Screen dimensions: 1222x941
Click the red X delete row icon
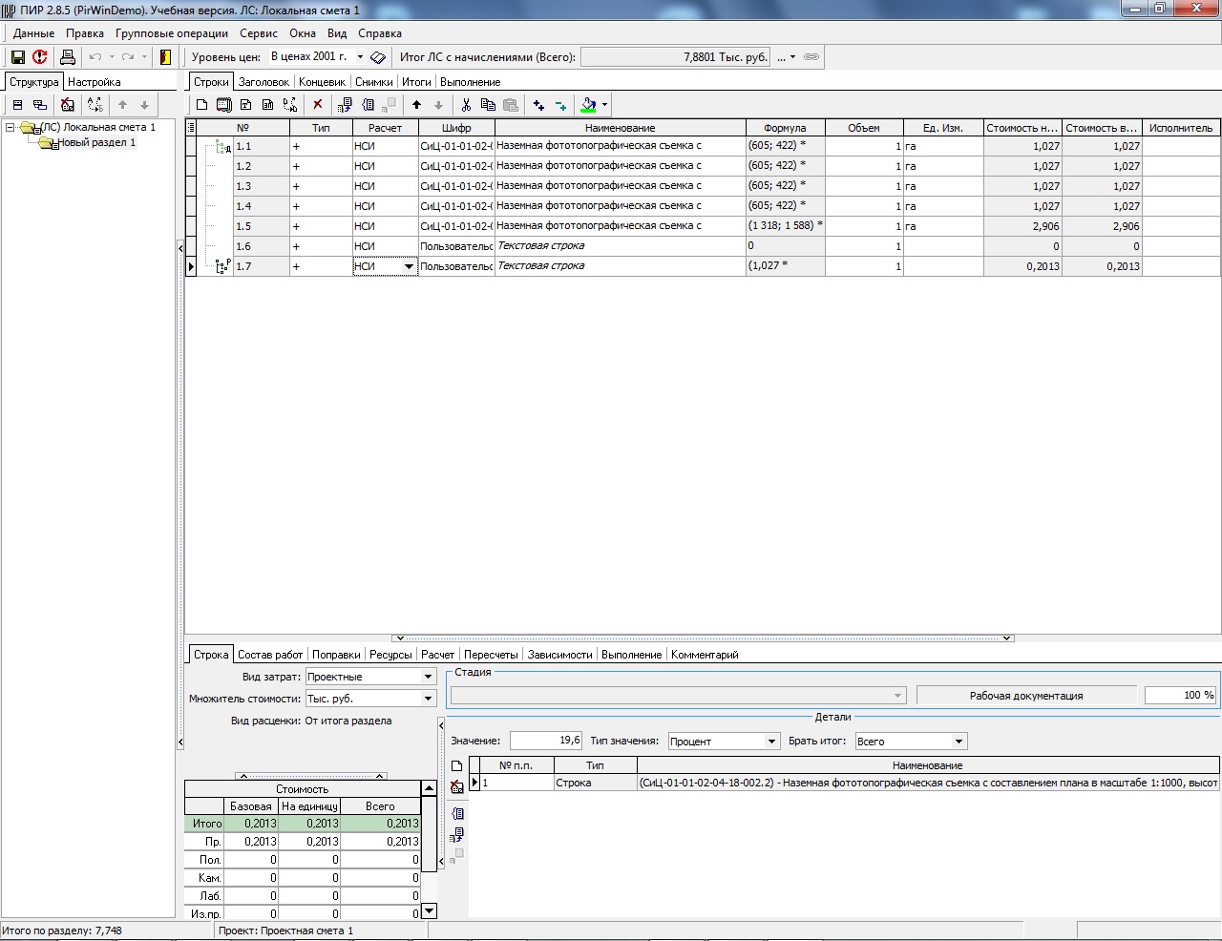(x=318, y=105)
